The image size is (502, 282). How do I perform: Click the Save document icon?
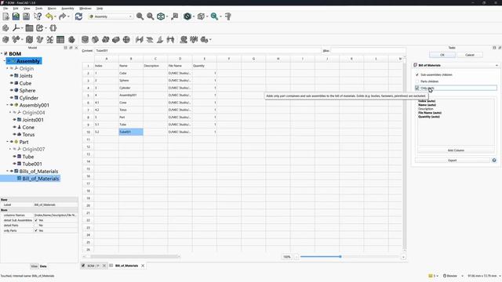(x=26, y=16)
